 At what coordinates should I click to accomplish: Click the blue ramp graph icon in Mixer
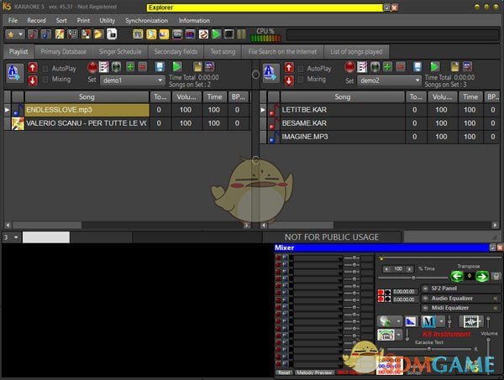click(x=411, y=321)
